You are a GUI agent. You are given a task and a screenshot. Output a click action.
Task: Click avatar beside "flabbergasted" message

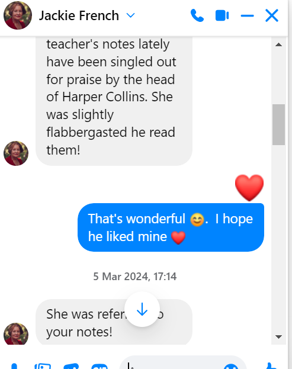[x=16, y=153]
